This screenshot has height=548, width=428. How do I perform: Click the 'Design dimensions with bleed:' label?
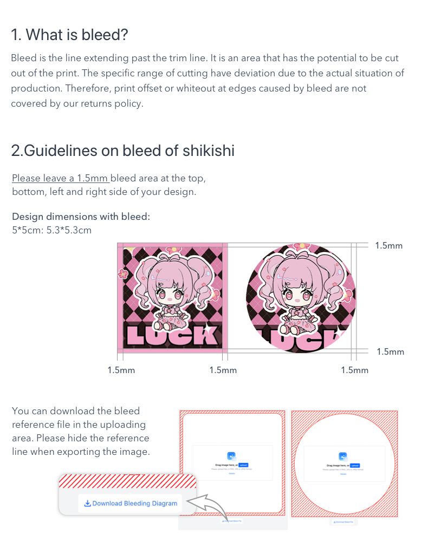pos(81,217)
